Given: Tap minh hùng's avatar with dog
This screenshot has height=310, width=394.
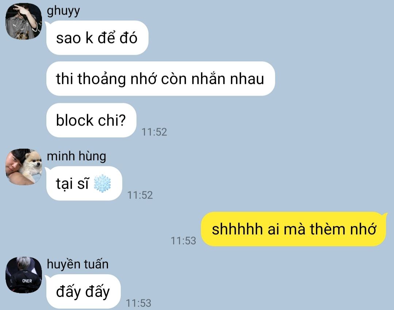Looking at the screenshot, I should (24, 167).
